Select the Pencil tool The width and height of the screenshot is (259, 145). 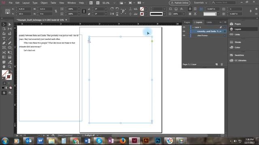[x=10, y=43]
